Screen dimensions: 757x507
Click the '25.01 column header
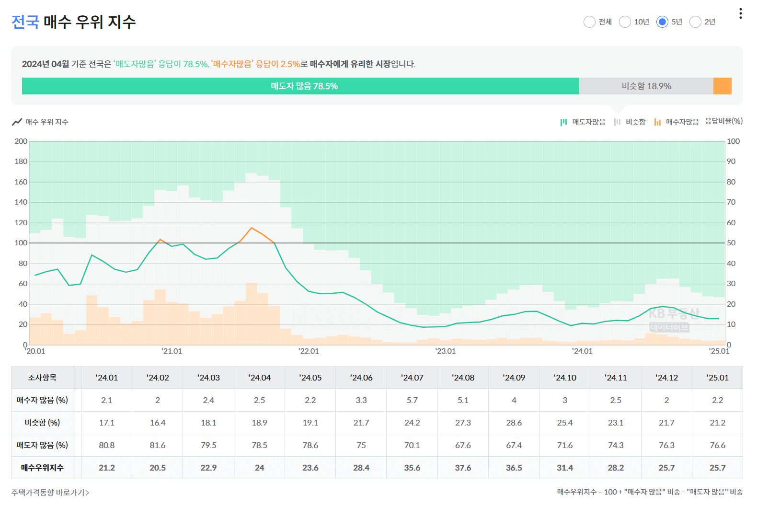pyautogui.click(x=717, y=378)
